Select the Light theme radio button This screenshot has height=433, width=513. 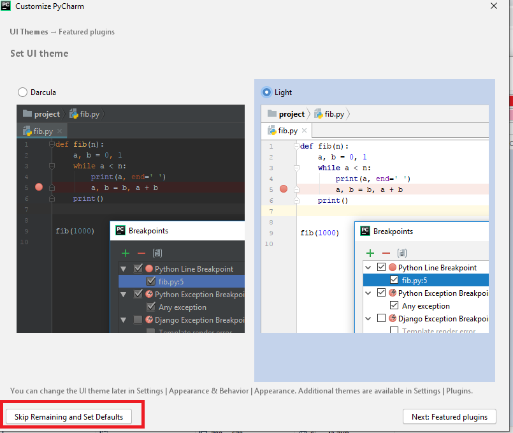[x=266, y=92]
